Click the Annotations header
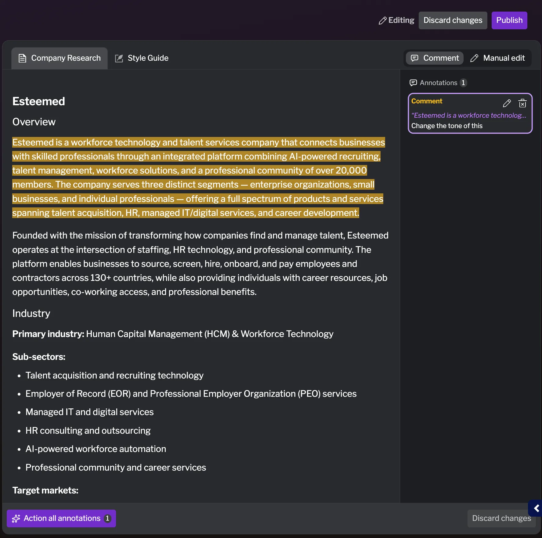The height and width of the screenshot is (538, 542). [x=438, y=83]
